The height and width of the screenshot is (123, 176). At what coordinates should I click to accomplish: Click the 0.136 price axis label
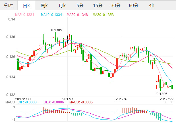pos(11,57)
